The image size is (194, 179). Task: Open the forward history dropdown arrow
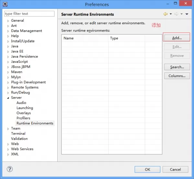tap(181, 14)
